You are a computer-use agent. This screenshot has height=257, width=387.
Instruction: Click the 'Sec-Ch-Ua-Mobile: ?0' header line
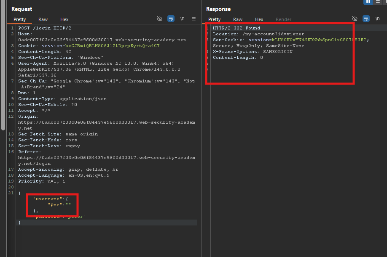(x=48, y=105)
